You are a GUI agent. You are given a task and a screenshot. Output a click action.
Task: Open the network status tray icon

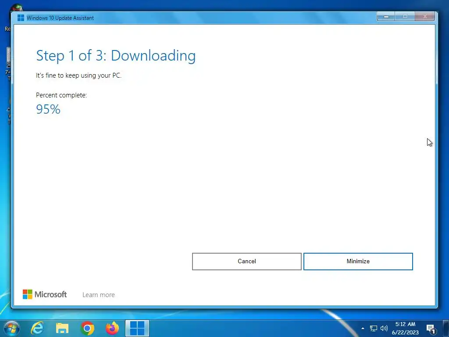tap(374, 328)
